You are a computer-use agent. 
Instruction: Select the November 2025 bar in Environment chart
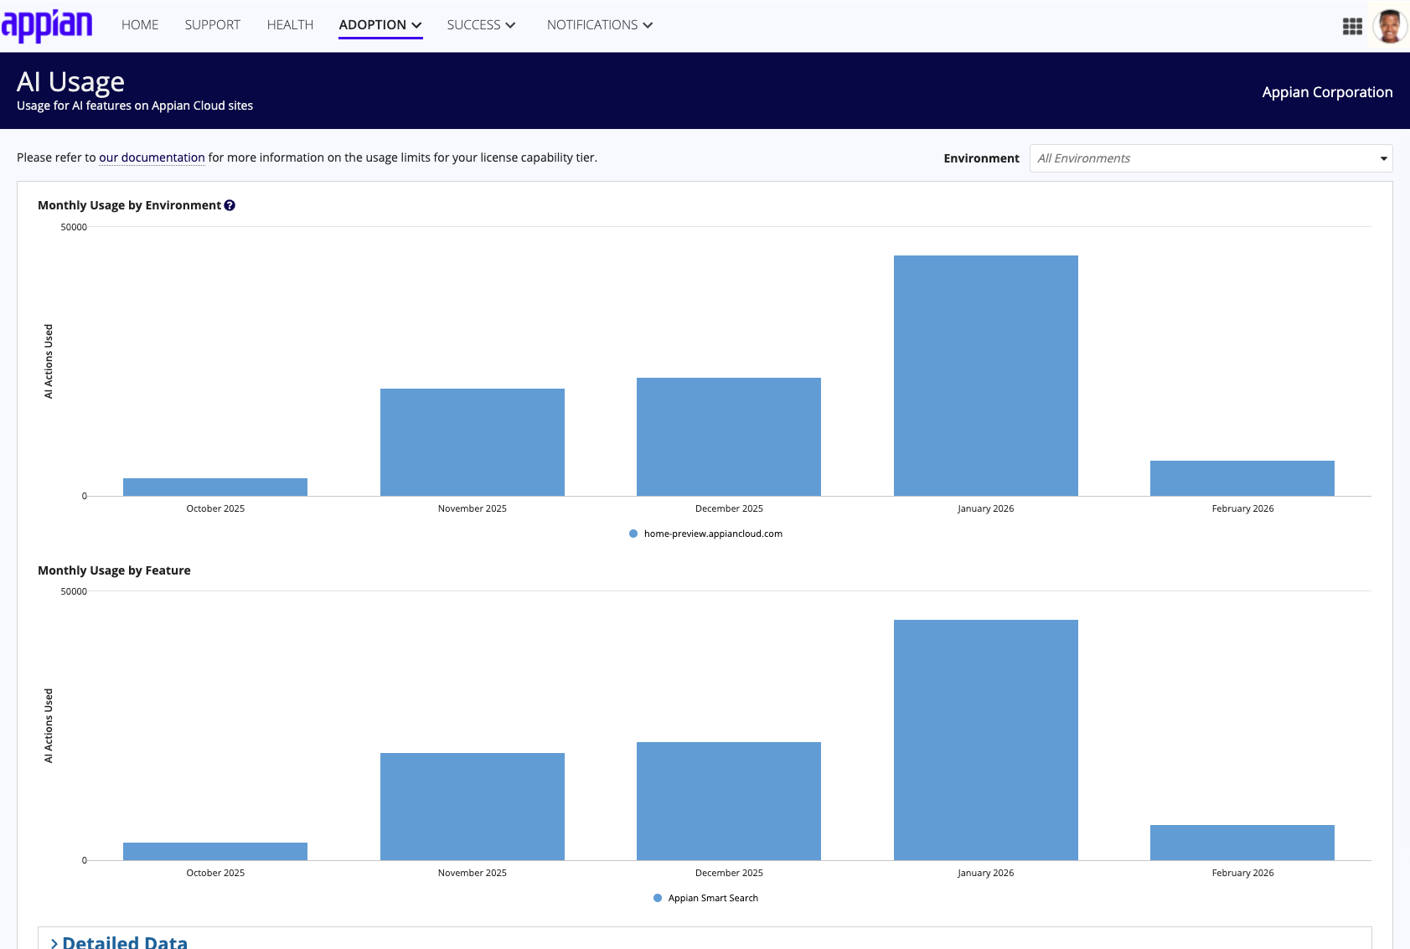(473, 442)
